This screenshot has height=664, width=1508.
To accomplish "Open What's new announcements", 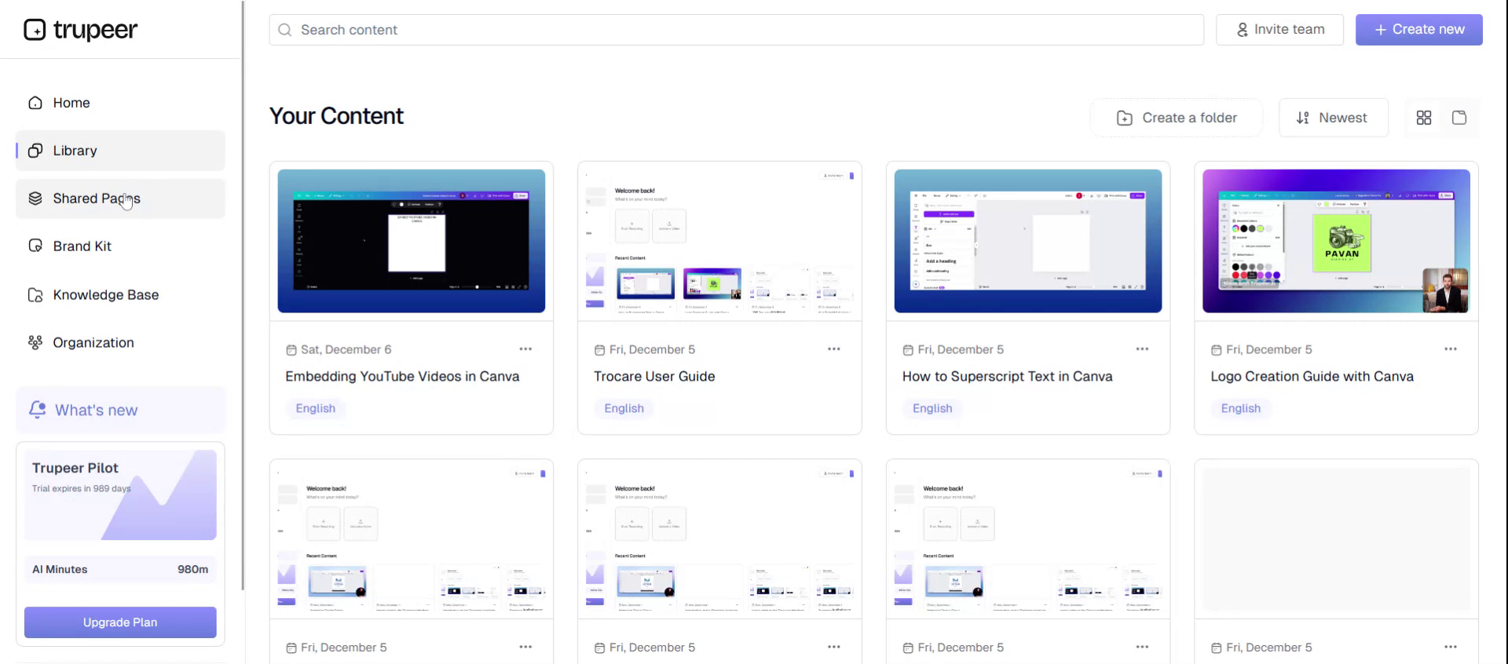I will click(120, 410).
